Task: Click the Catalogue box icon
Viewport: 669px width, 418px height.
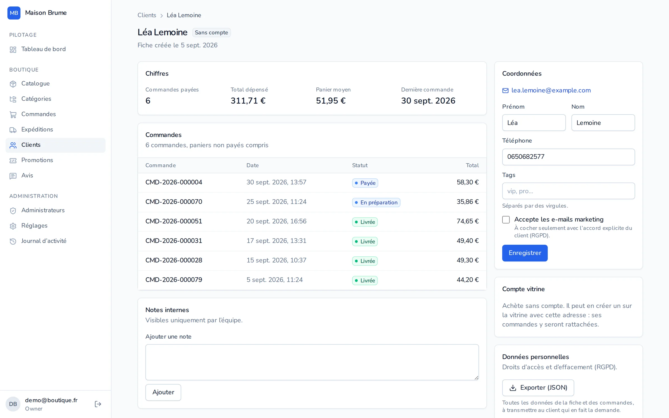Action: coord(13,84)
